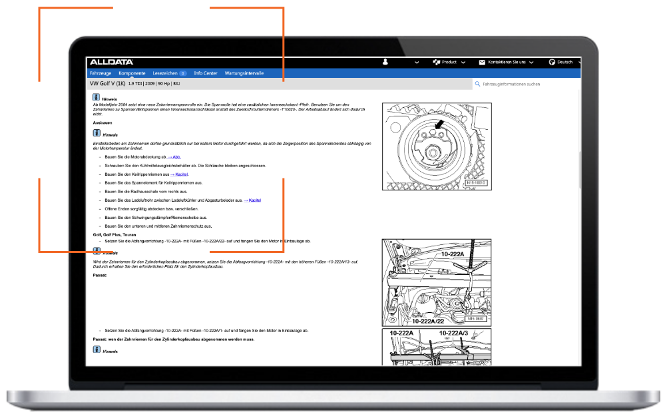Screen dimensions: 667x416
Task: Click the magnifier search icon
Action: coord(477,85)
